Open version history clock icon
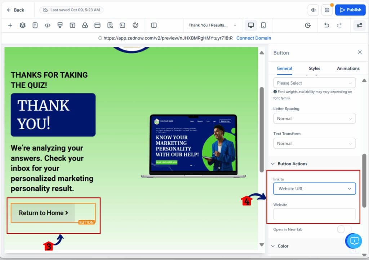 tap(308, 25)
